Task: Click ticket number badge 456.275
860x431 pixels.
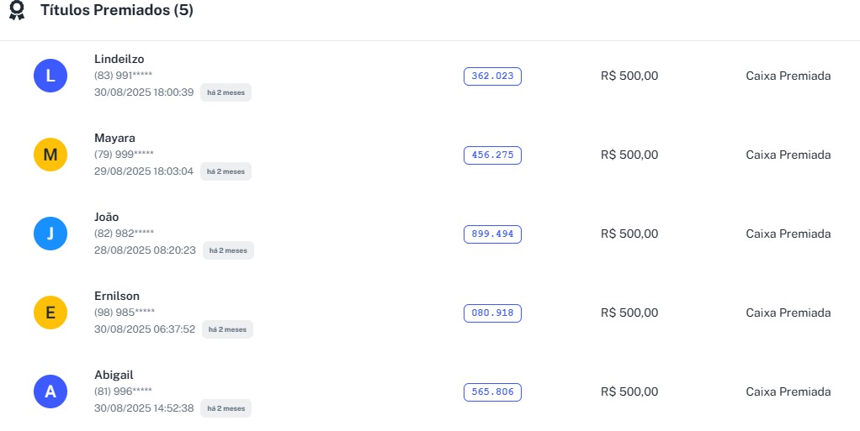Action: 492,155
